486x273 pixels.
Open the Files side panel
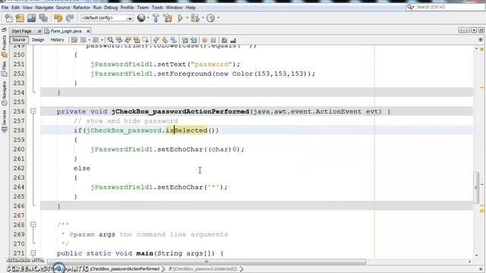4,69
